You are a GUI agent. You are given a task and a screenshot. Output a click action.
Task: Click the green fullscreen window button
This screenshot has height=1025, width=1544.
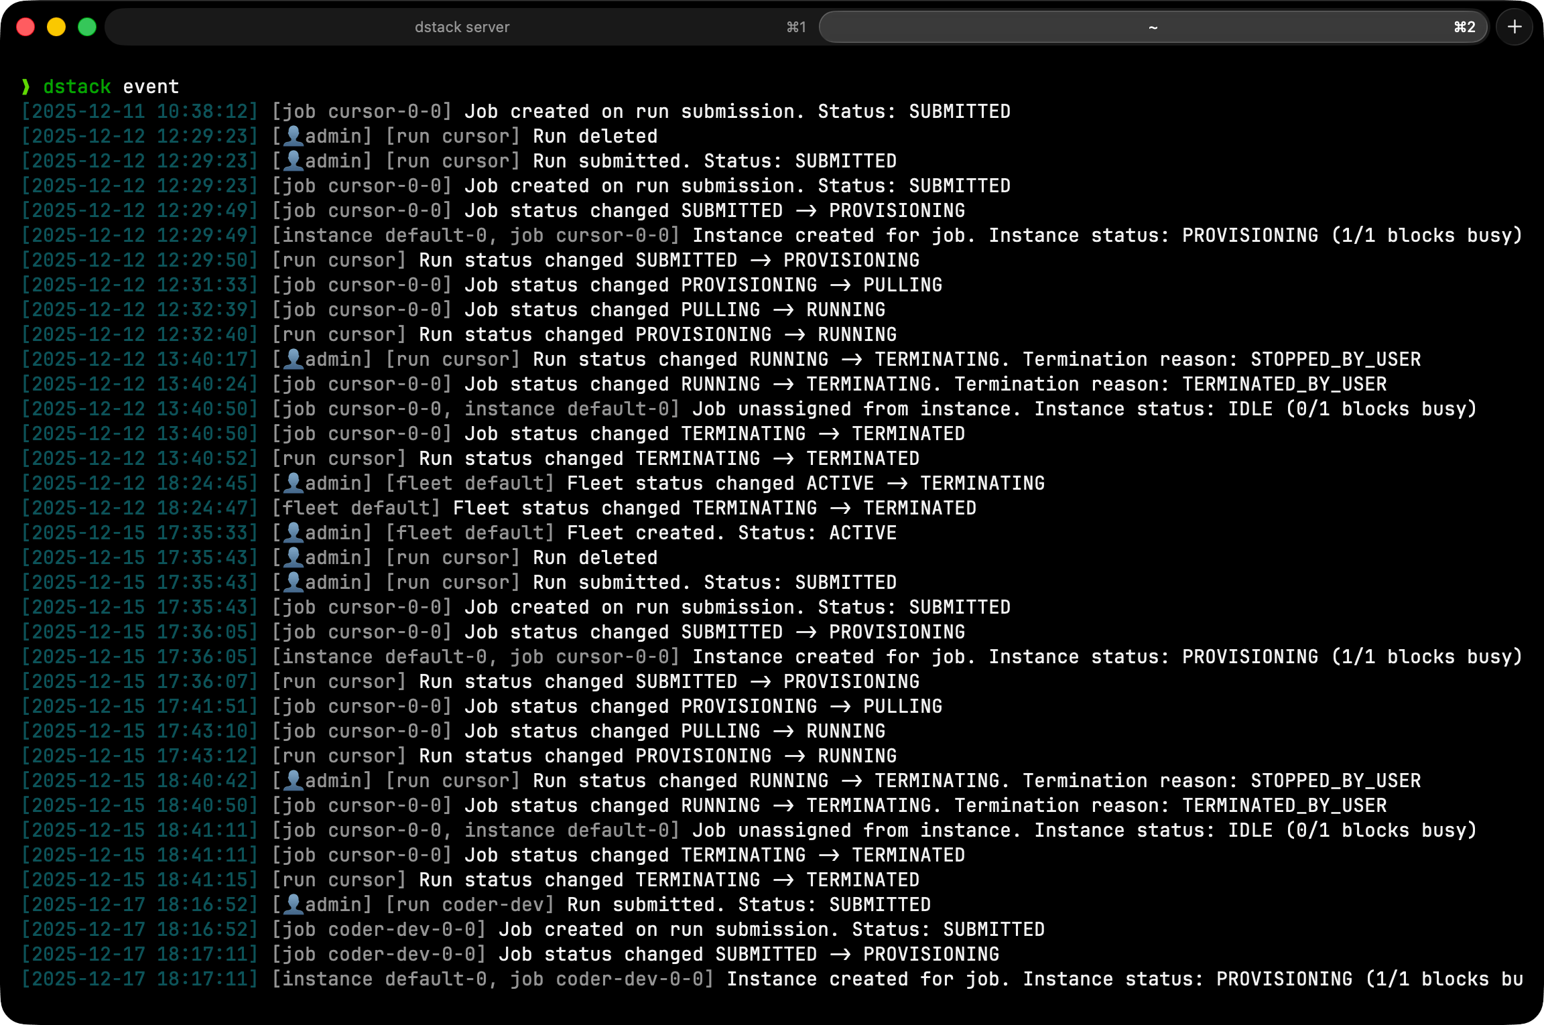(87, 27)
